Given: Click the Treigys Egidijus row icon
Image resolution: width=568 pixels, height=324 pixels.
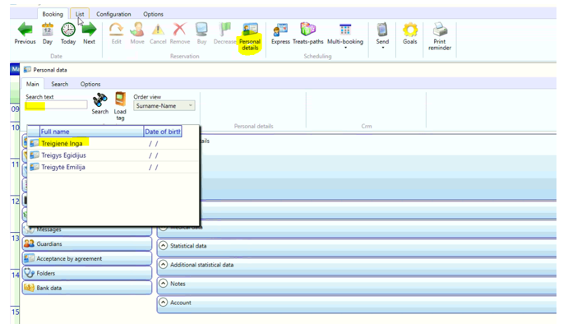Looking at the screenshot, I should pyautogui.click(x=35, y=155).
